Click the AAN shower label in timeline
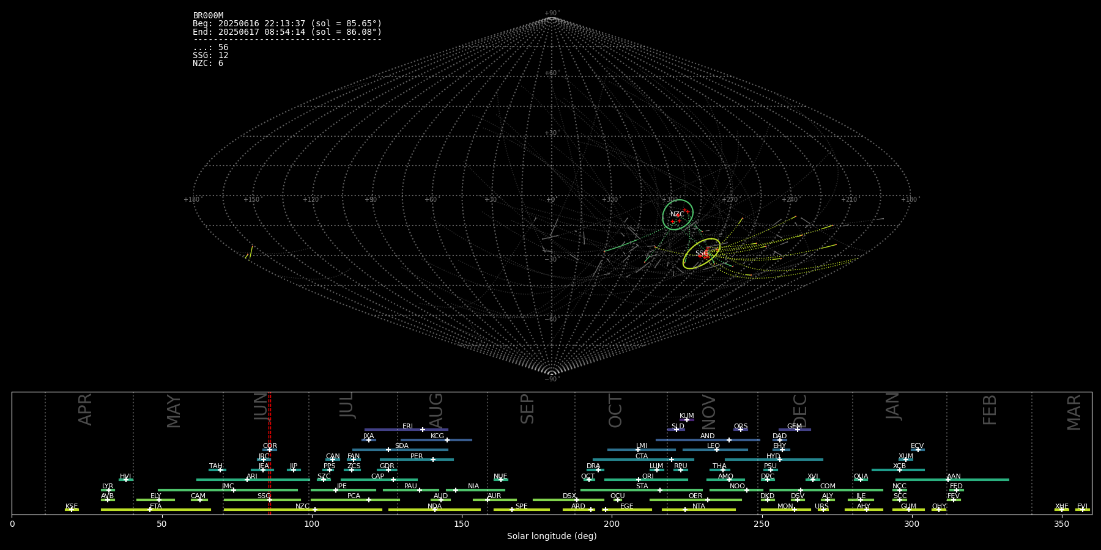Viewport: 1101px width, 550px height. point(954,477)
